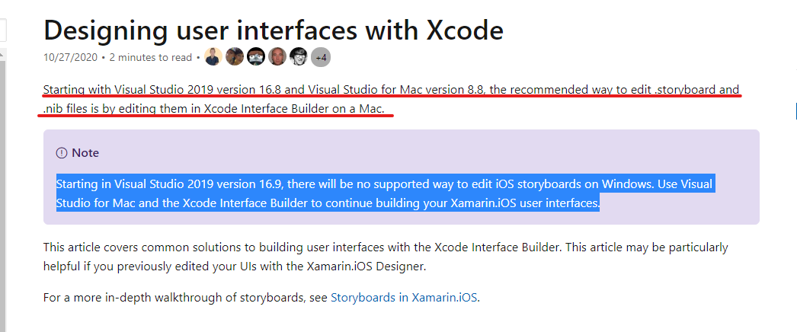
Task: Click the 10/27/2020 article date
Action: pyautogui.click(x=71, y=57)
